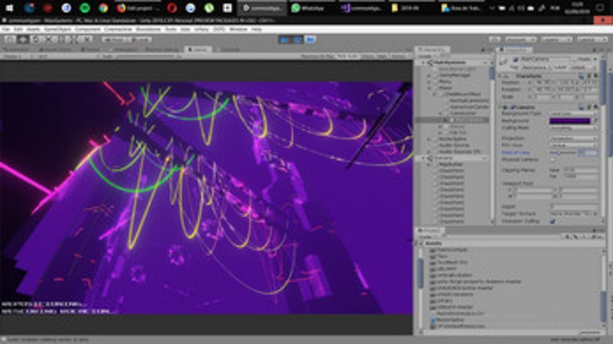Select the Hand tool in Unity toolbar

point(10,39)
